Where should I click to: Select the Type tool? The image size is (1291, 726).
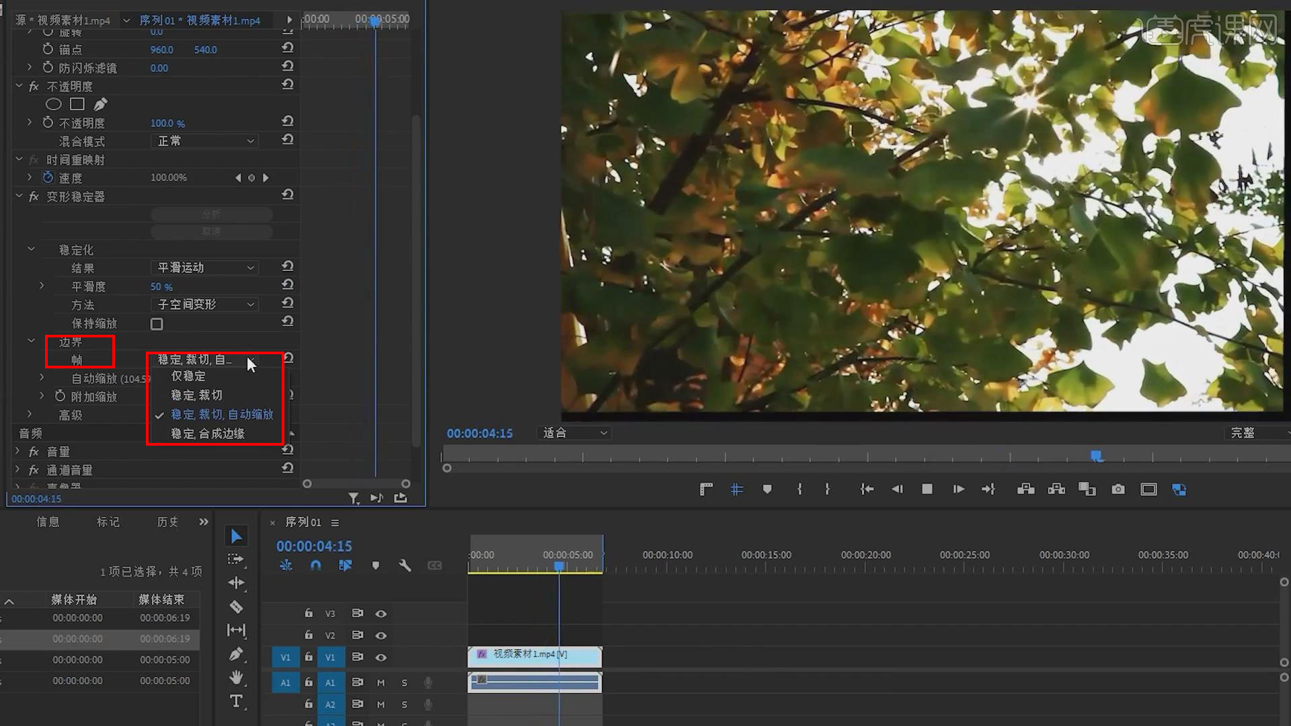236,701
